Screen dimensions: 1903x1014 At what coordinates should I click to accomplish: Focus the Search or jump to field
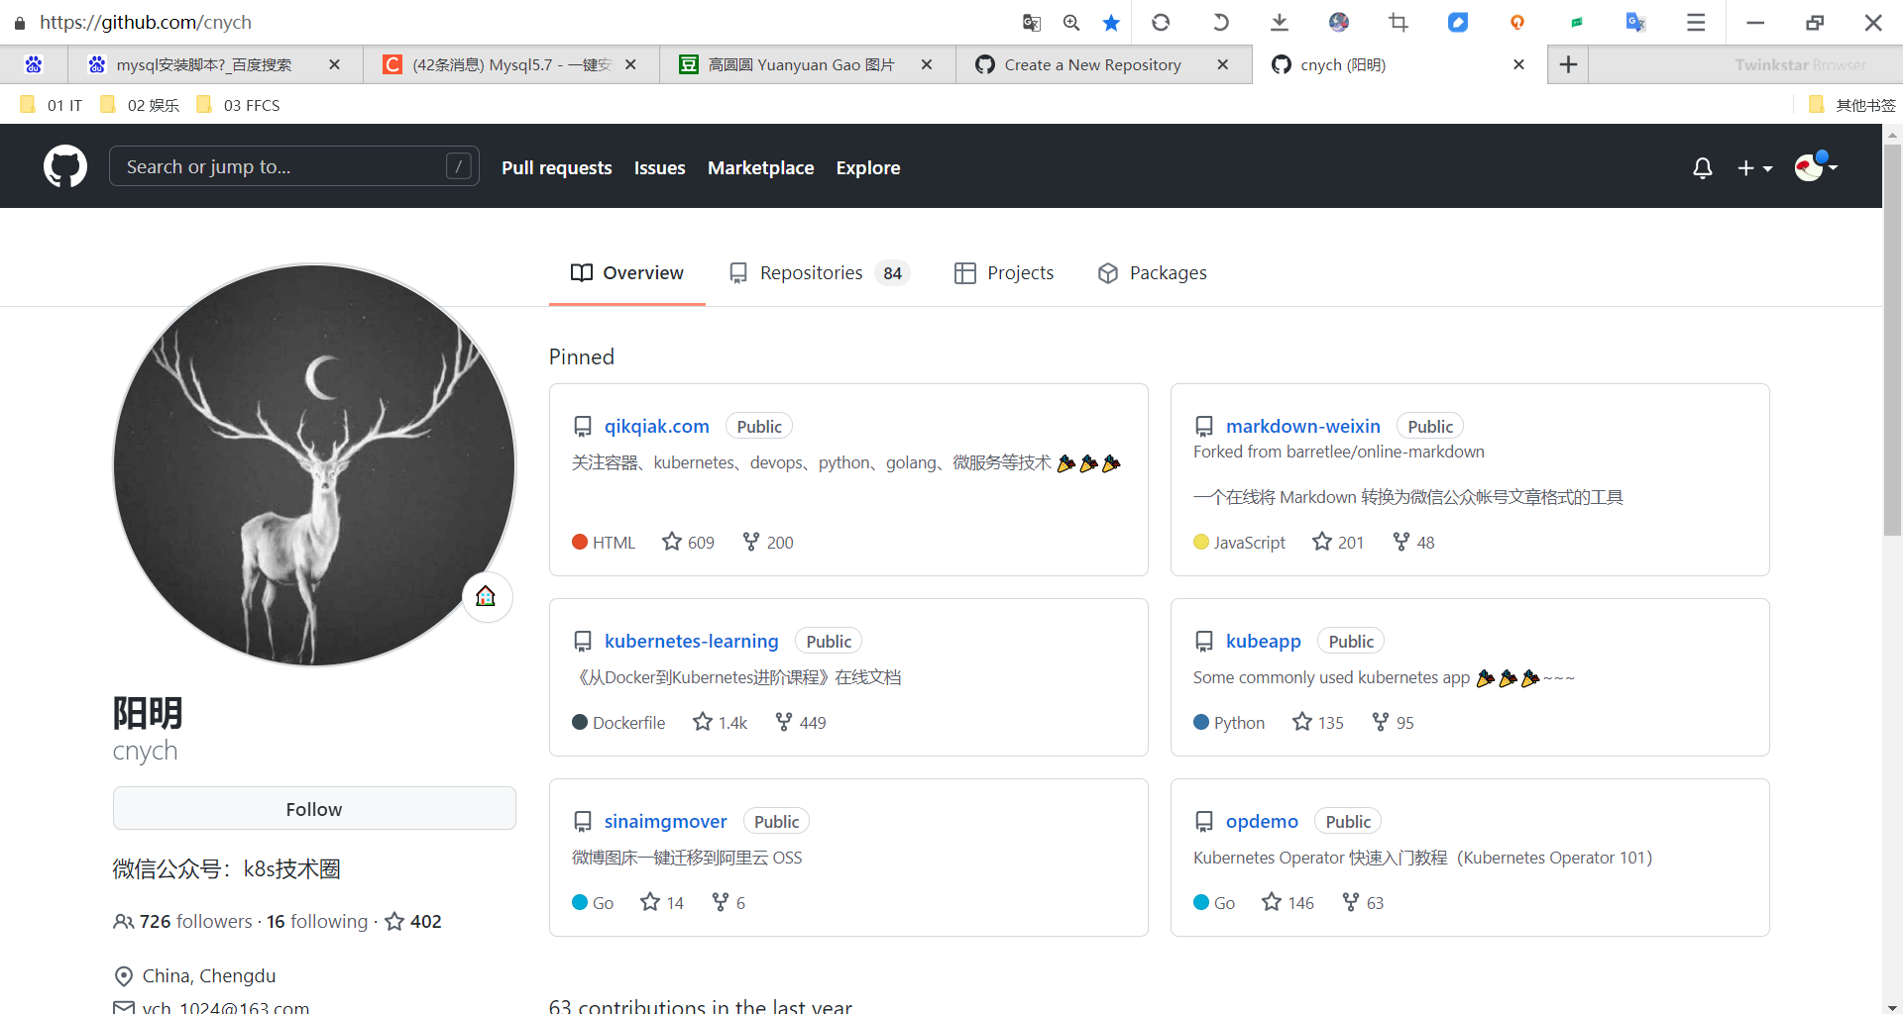(294, 166)
